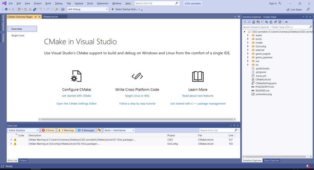314x170 pixels.
Task: Click the New Project toolbar icon
Action: 19,9
